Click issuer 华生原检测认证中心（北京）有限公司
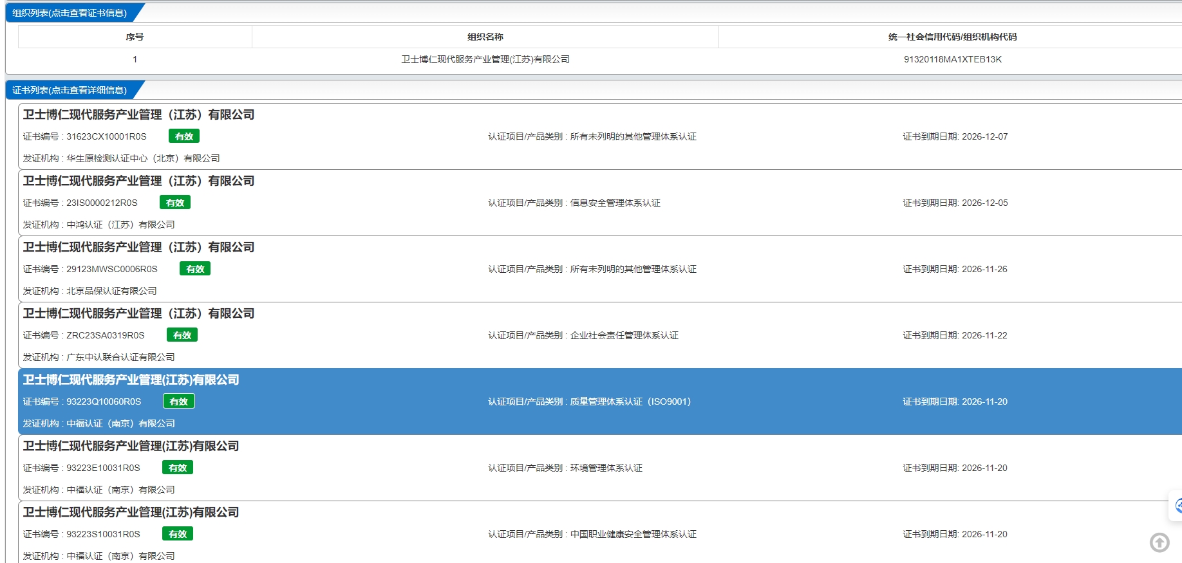This screenshot has width=1182, height=563. point(143,158)
